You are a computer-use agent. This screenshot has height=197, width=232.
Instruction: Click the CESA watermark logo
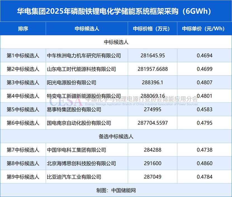pyautogui.click(x=66, y=100)
